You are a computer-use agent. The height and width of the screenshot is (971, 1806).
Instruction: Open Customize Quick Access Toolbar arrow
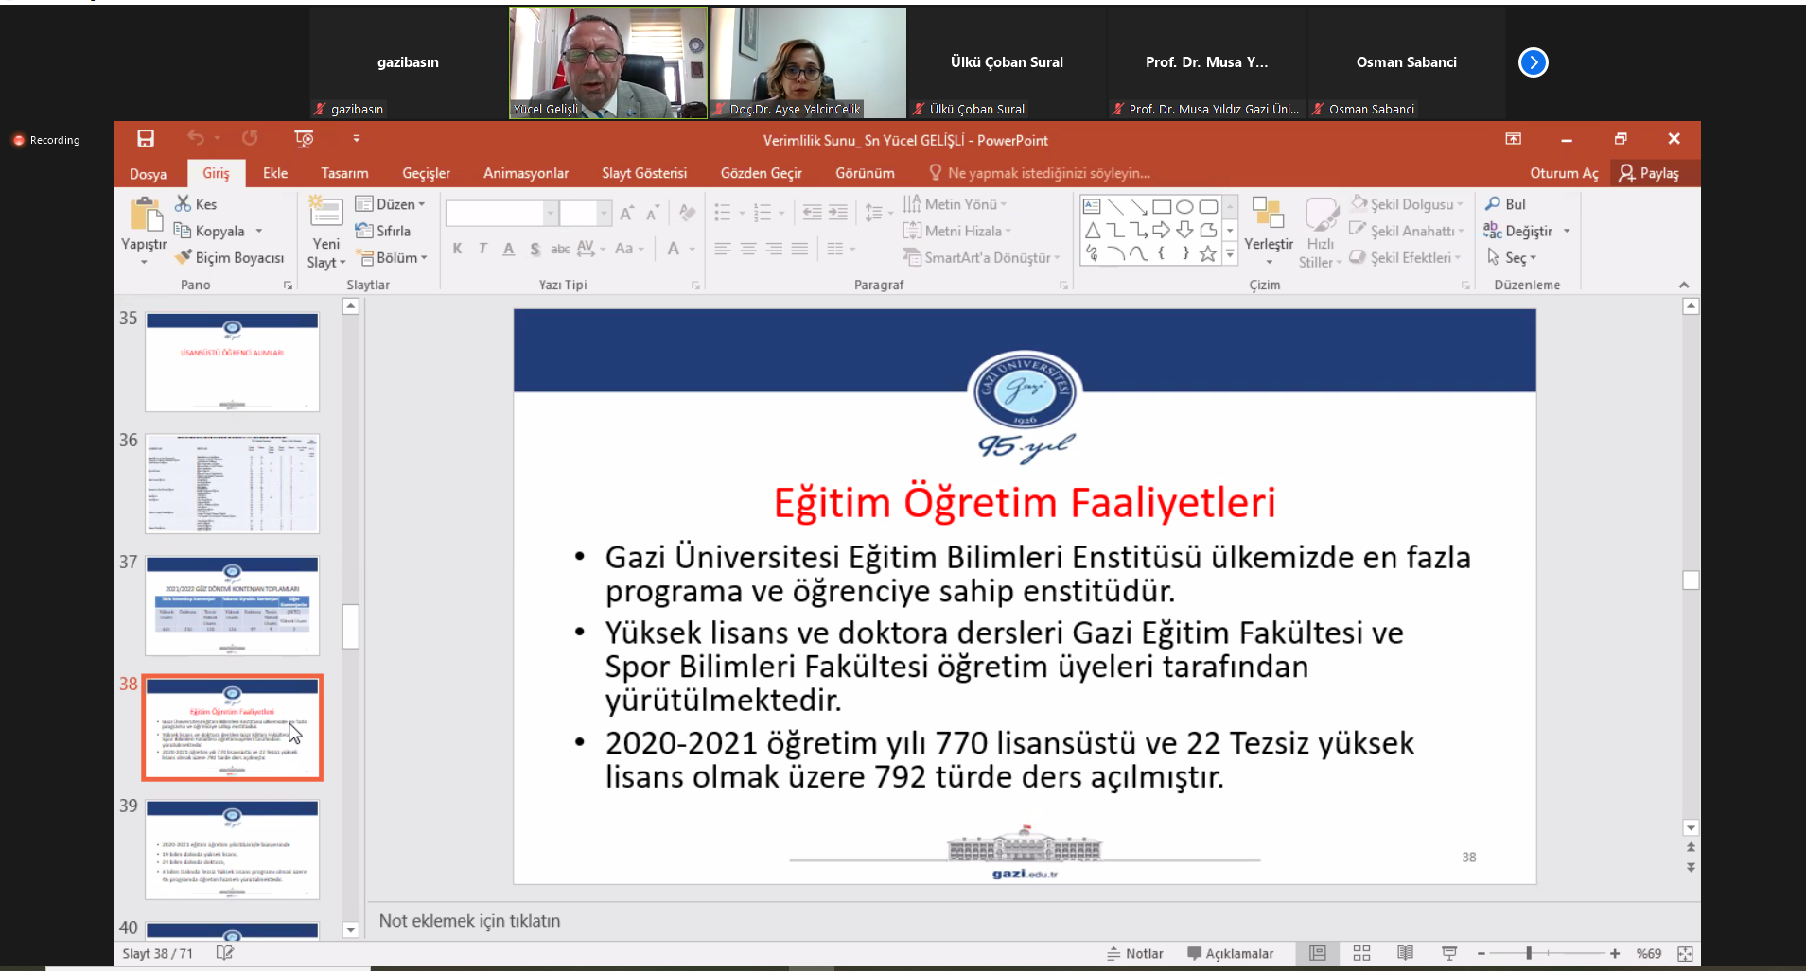[x=357, y=139]
